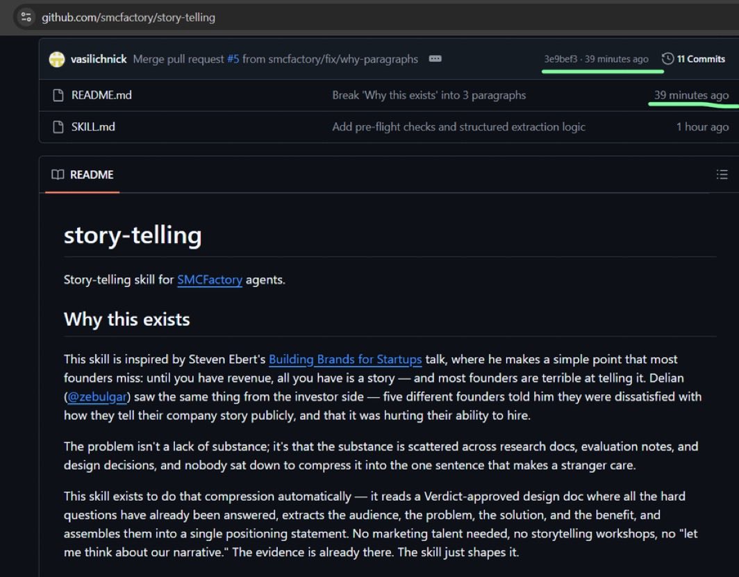Click paragraph starting 'This skill exists to do'
Viewport: 739px width, 577px height.
click(381, 524)
